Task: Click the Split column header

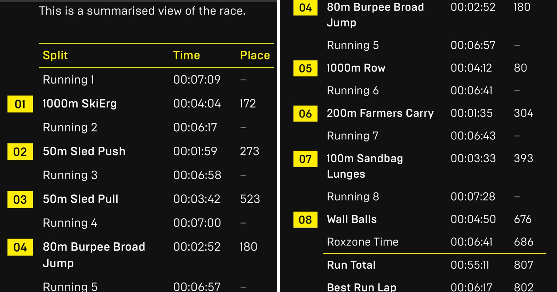Action: (55, 55)
